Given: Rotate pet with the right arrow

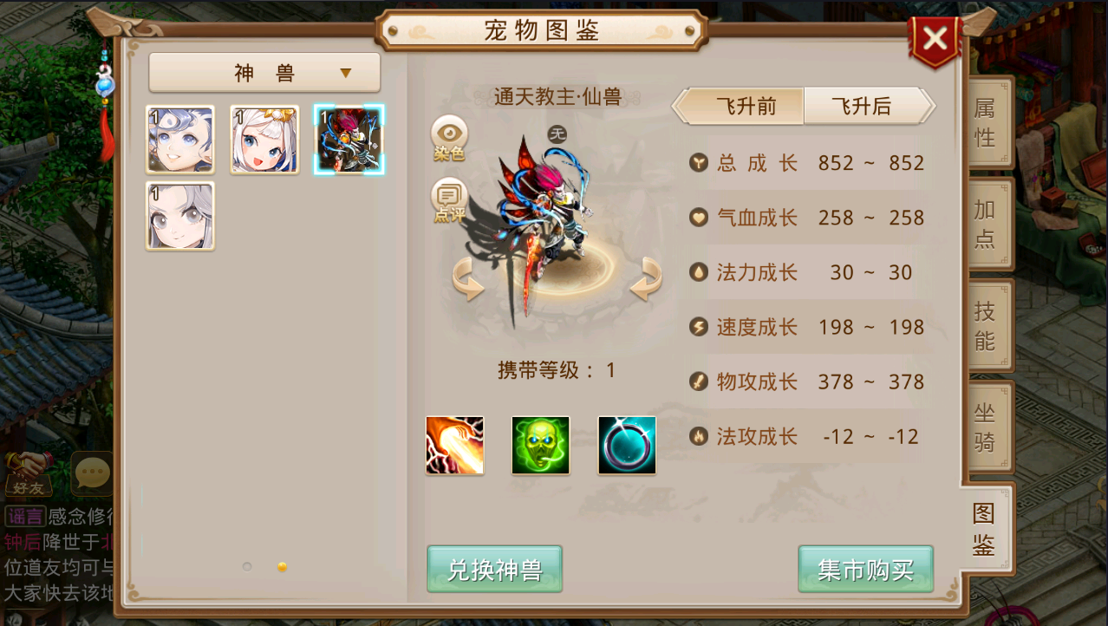Looking at the screenshot, I should [645, 281].
